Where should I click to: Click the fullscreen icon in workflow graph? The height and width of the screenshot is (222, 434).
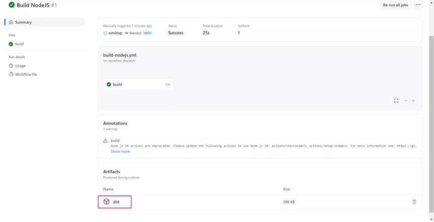(396, 100)
